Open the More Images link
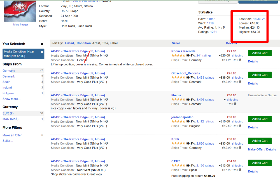280x178 pixels. (x=21, y=24)
